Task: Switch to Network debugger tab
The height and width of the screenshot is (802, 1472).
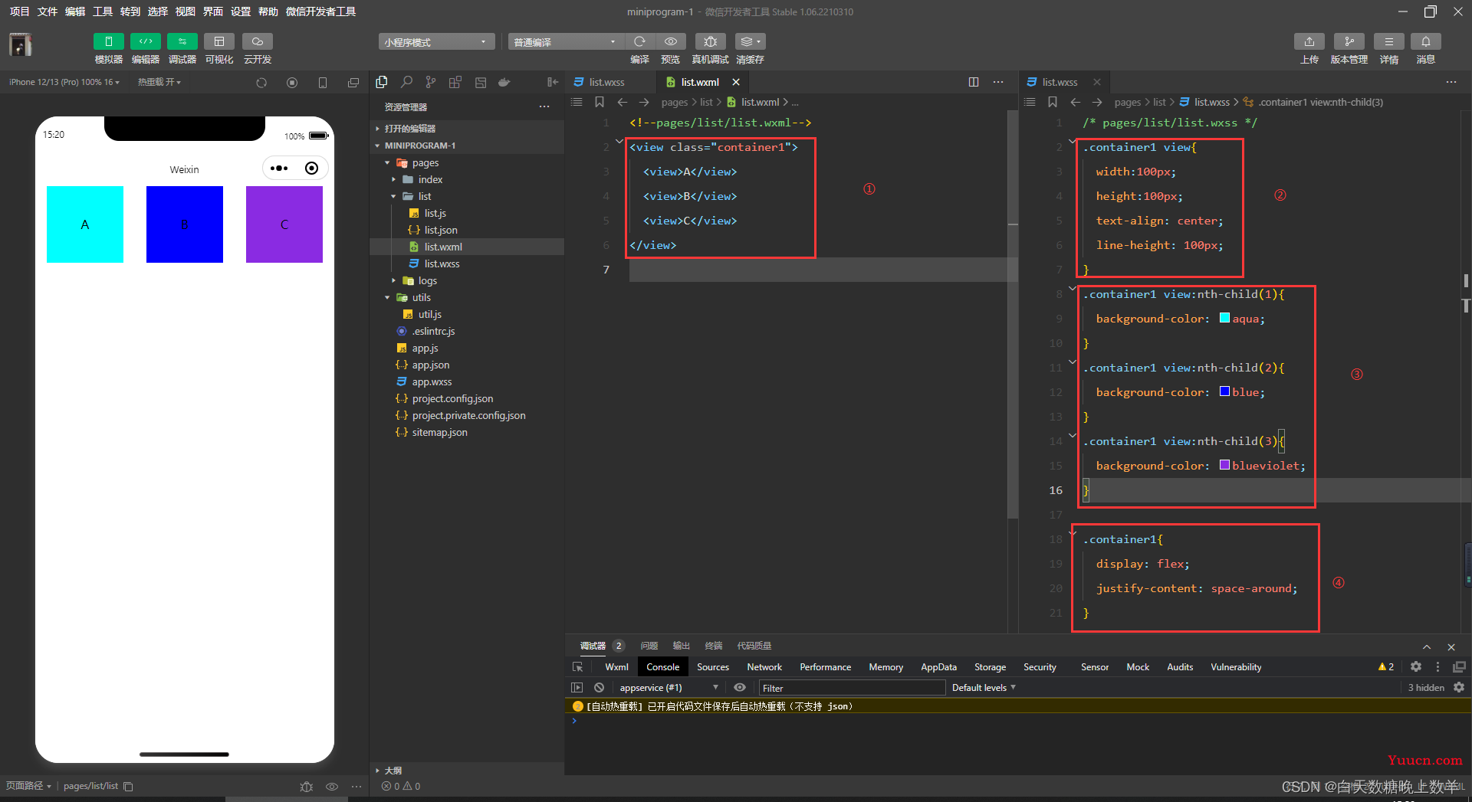Action: click(x=764, y=667)
